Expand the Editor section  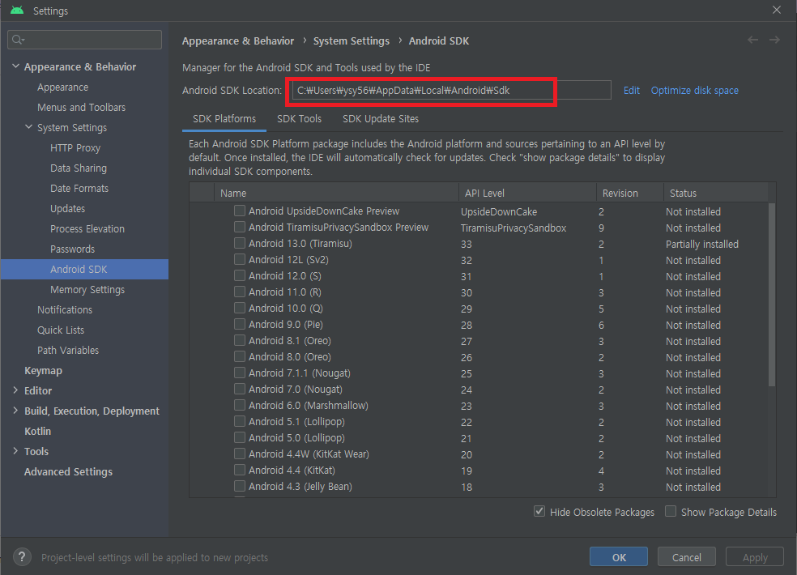15,390
